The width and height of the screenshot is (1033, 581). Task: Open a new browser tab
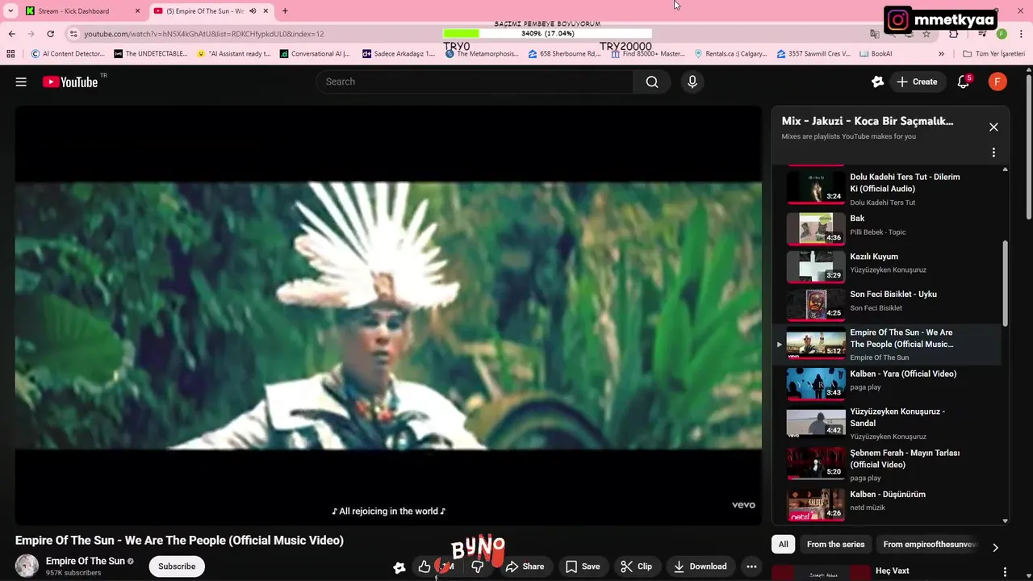click(x=284, y=11)
